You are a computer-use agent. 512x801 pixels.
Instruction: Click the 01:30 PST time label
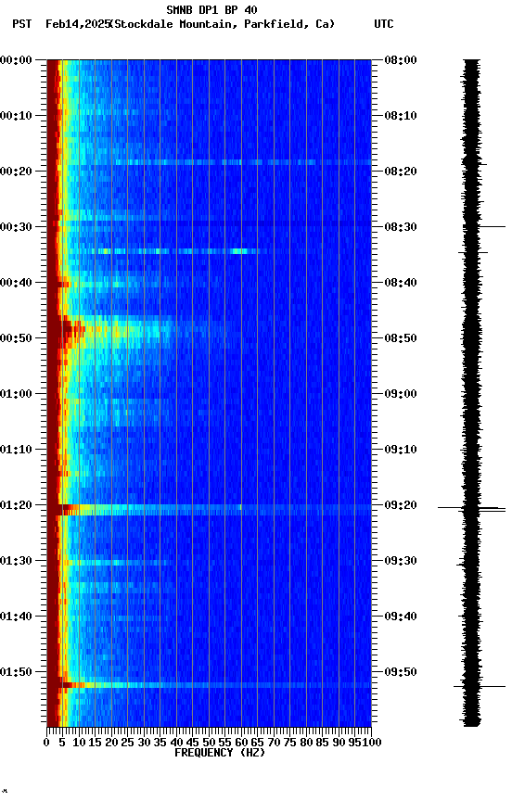click(x=16, y=561)
